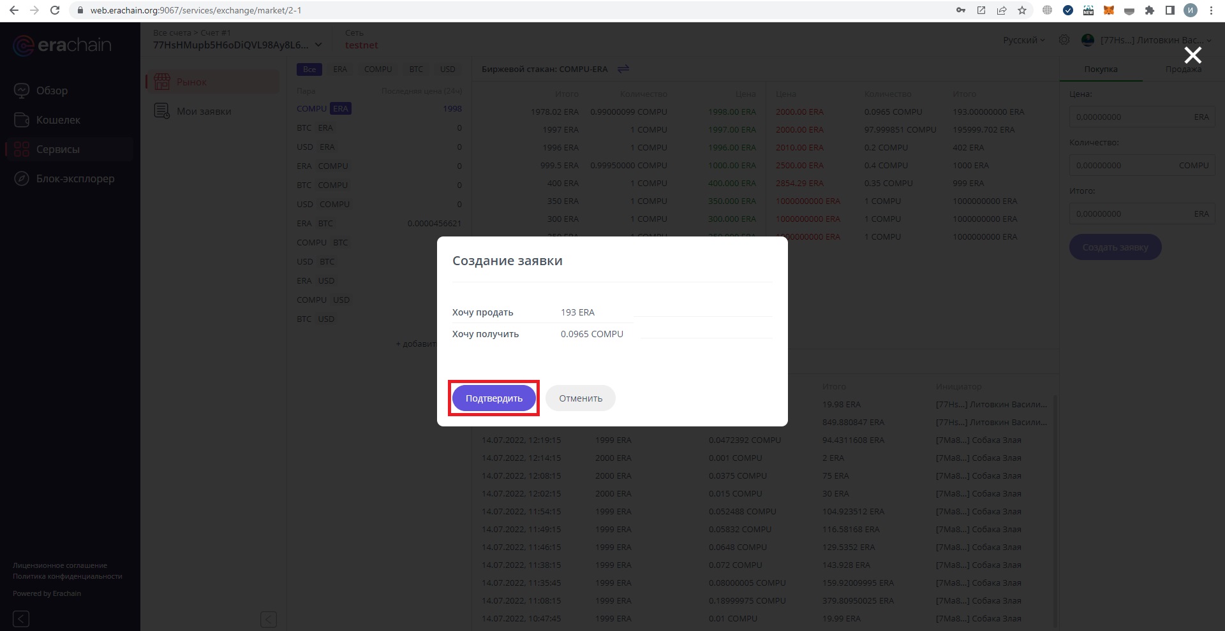The height and width of the screenshot is (631, 1225).
Task: Open the Кошелек wallet sidebar icon
Action: pos(22,120)
